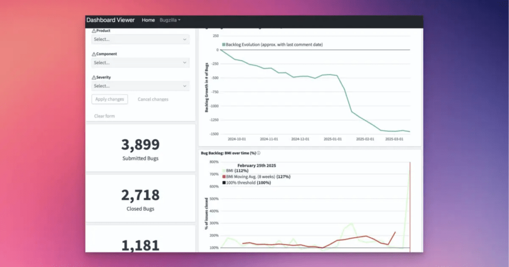Click the warning icon beside the Product label
Viewport: 509px width, 267px height.
[94, 31]
